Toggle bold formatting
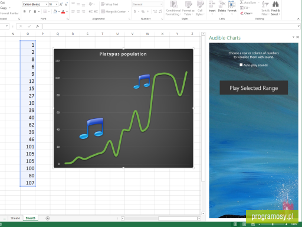The image size is (302, 227). click(x=24, y=12)
